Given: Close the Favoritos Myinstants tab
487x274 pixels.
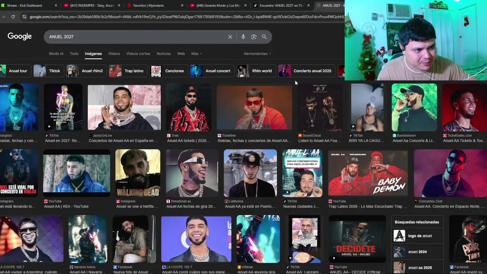Looking at the screenshot, I should pyautogui.click(x=182, y=5).
